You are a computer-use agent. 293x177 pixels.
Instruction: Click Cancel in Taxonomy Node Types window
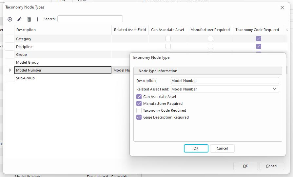pos(271,166)
